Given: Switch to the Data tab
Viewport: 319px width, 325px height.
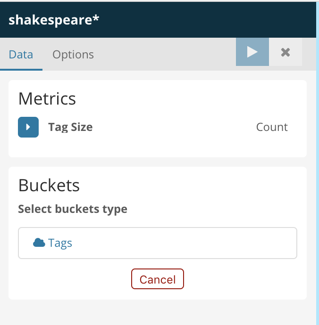Looking at the screenshot, I should [x=21, y=55].
